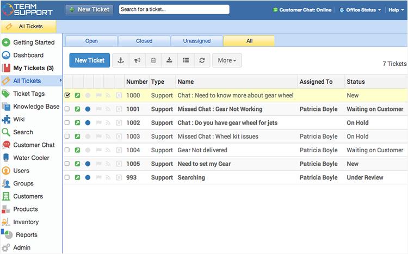Switch to the Unassigned tab

point(197,41)
